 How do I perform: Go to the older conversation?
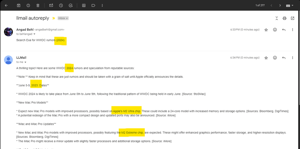pos(280,5)
